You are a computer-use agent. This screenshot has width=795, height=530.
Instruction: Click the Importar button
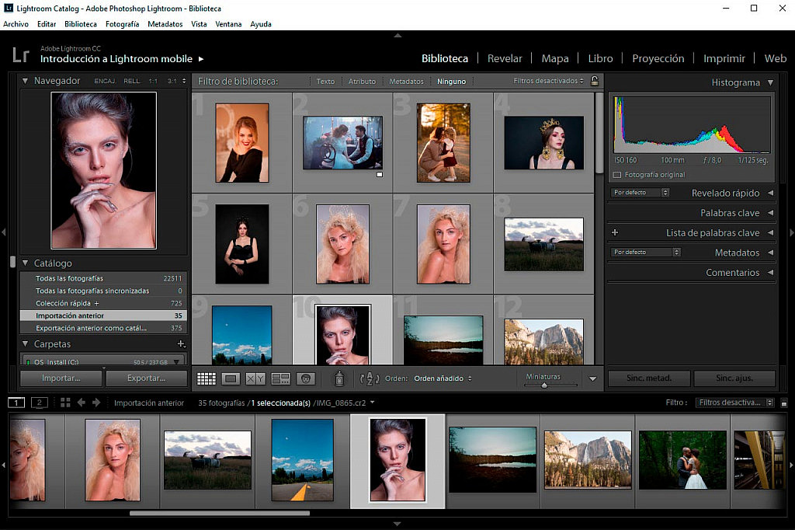61,378
